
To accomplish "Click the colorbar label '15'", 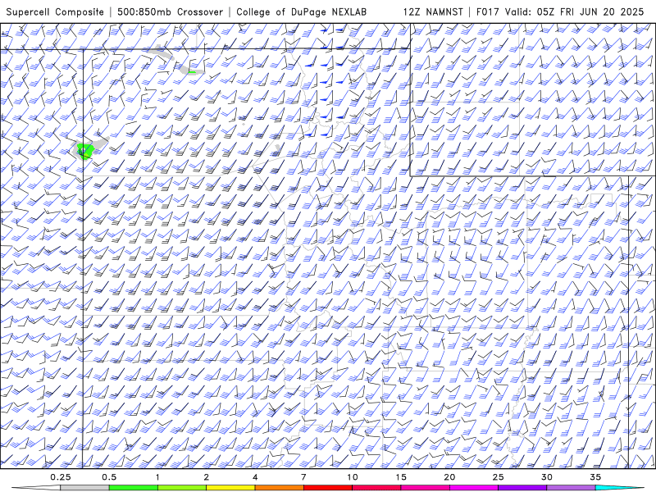I will (x=401, y=477).
